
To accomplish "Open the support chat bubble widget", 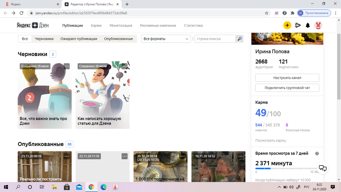I will click(x=323, y=168).
